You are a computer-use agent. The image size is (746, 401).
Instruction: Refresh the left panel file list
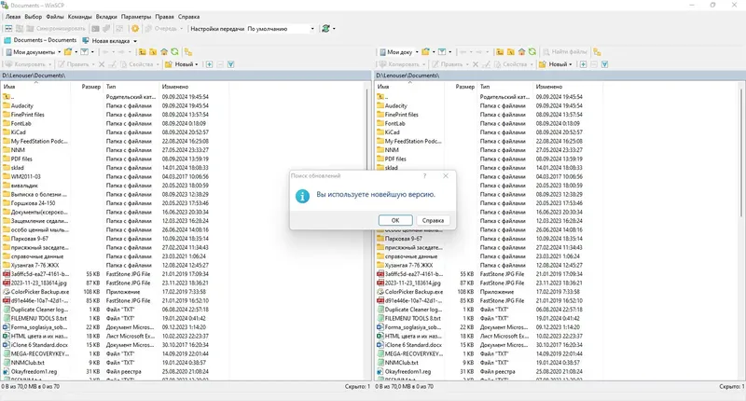point(175,52)
